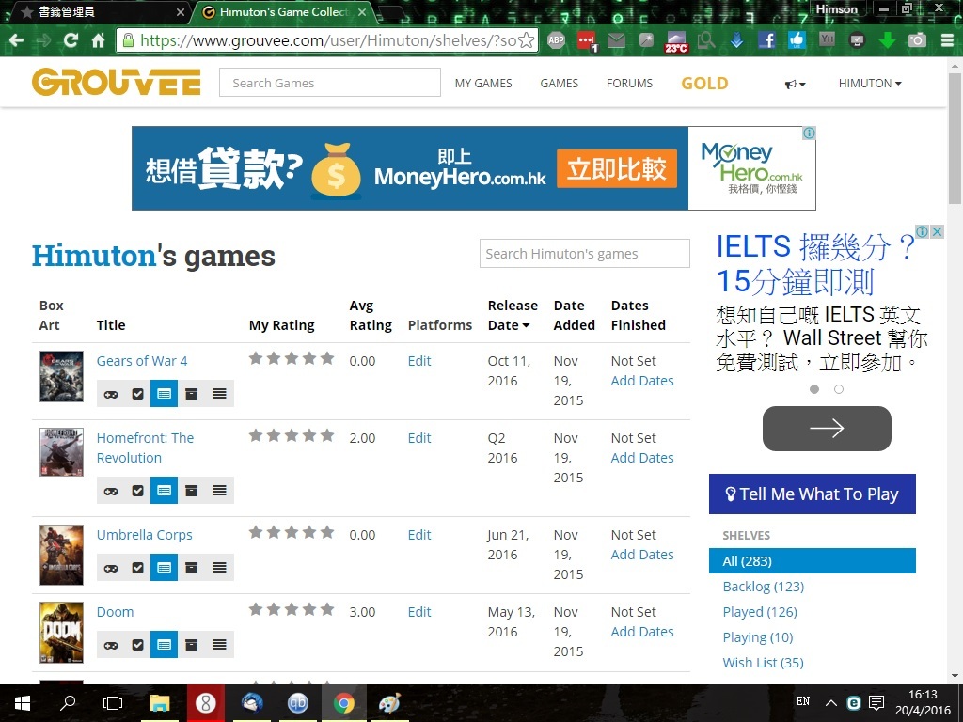Open the Adblock Plus (ABP) extension icon
Image resolution: width=963 pixels, height=722 pixels.
(556, 40)
